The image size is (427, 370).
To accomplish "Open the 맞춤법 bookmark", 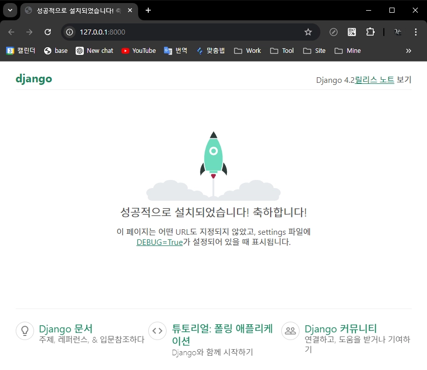I will coord(211,51).
